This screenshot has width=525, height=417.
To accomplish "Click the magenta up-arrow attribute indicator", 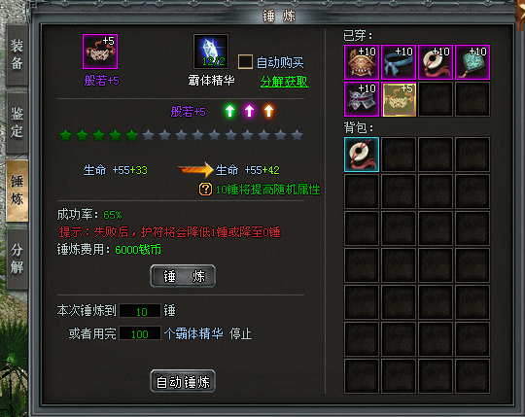I will (249, 111).
